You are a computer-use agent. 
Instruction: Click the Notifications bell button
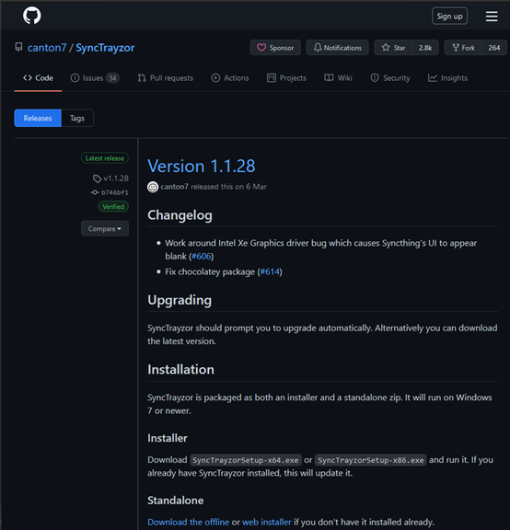click(337, 48)
